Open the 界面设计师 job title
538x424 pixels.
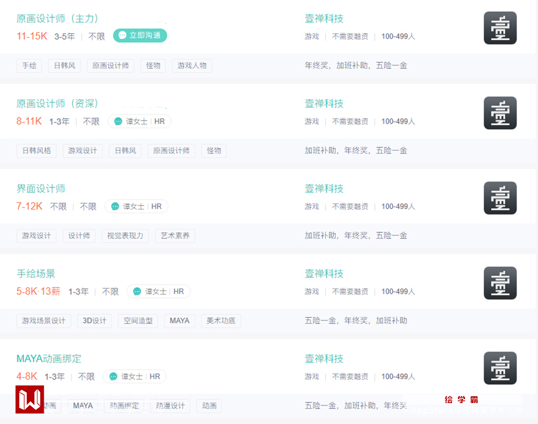41,189
